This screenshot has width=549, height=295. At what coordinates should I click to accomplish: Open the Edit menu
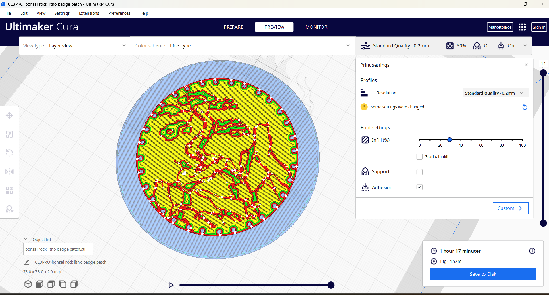tap(24, 13)
